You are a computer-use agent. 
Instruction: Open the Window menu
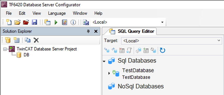click(80, 13)
